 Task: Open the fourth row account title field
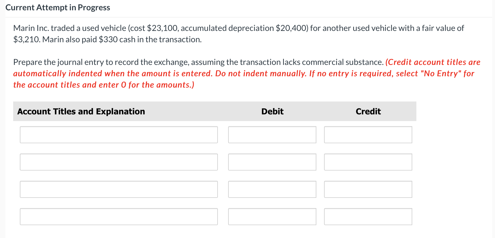click(x=119, y=216)
